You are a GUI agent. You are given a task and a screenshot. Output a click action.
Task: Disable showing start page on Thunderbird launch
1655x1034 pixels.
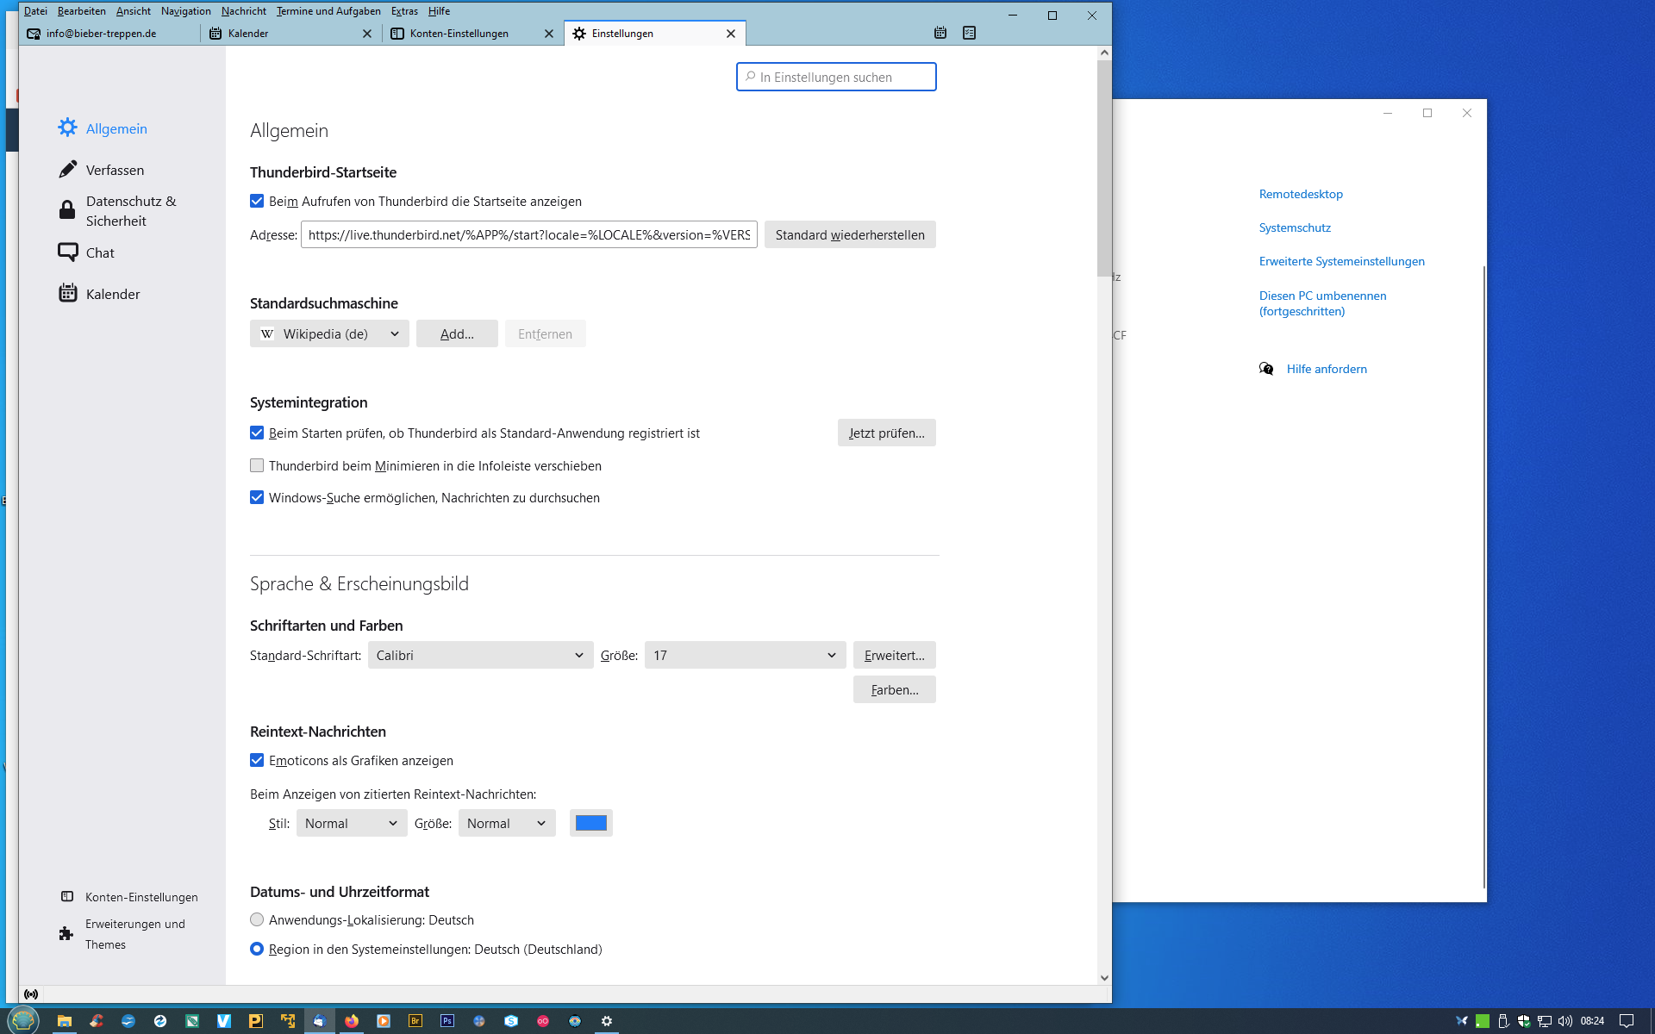pos(257,202)
